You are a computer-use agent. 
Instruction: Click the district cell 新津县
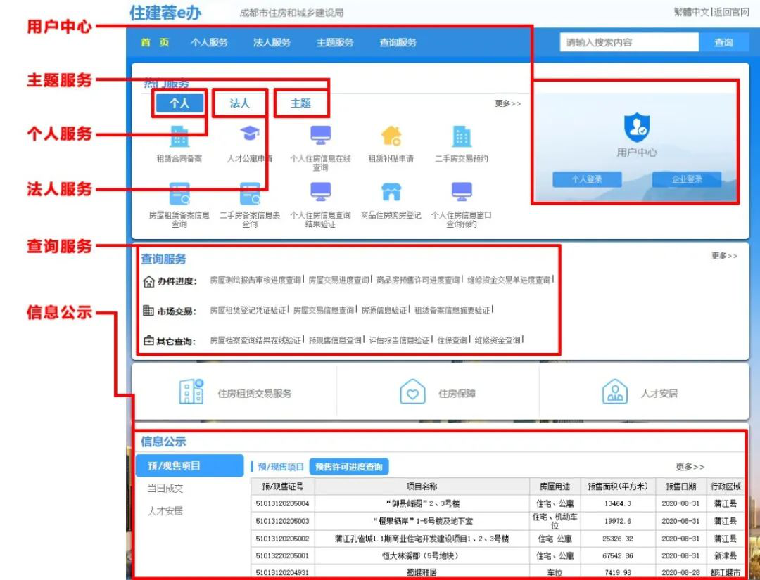(x=726, y=556)
